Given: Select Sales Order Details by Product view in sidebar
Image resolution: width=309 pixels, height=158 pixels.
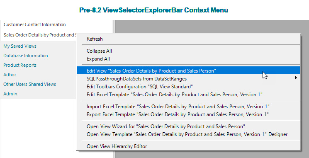Looking at the screenshot, I should coord(40,35).
